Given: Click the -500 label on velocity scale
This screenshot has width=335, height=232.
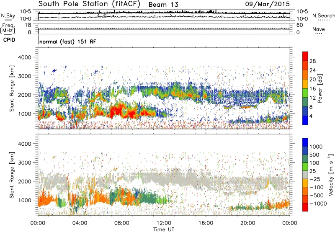Looking at the screenshot, I should pyautogui.click(x=317, y=196).
